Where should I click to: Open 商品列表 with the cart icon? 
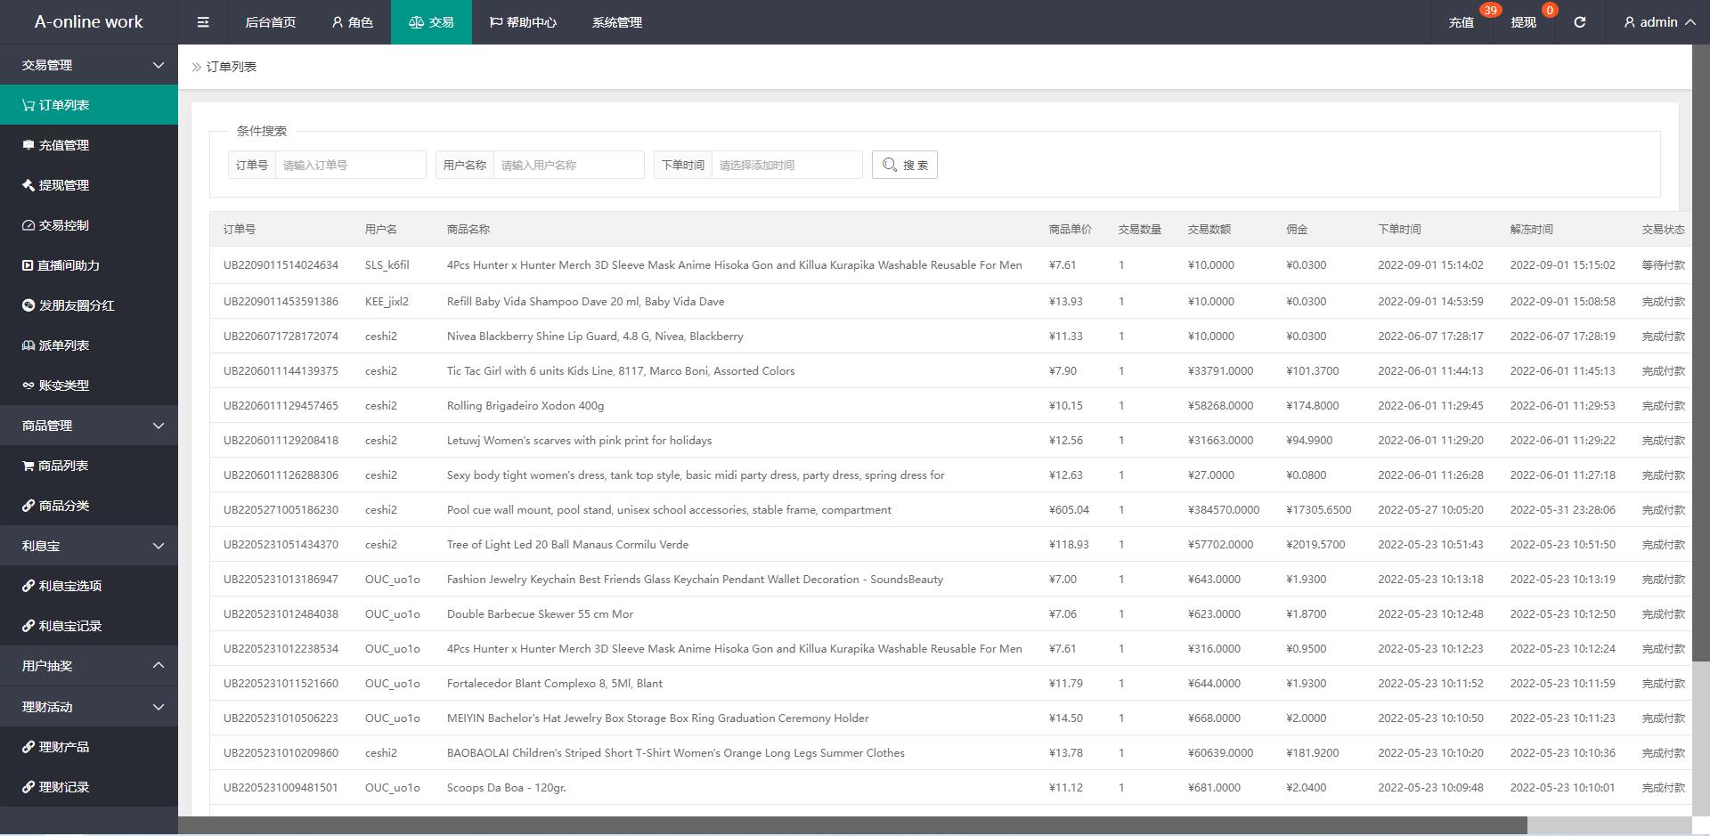click(x=62, y=466)
